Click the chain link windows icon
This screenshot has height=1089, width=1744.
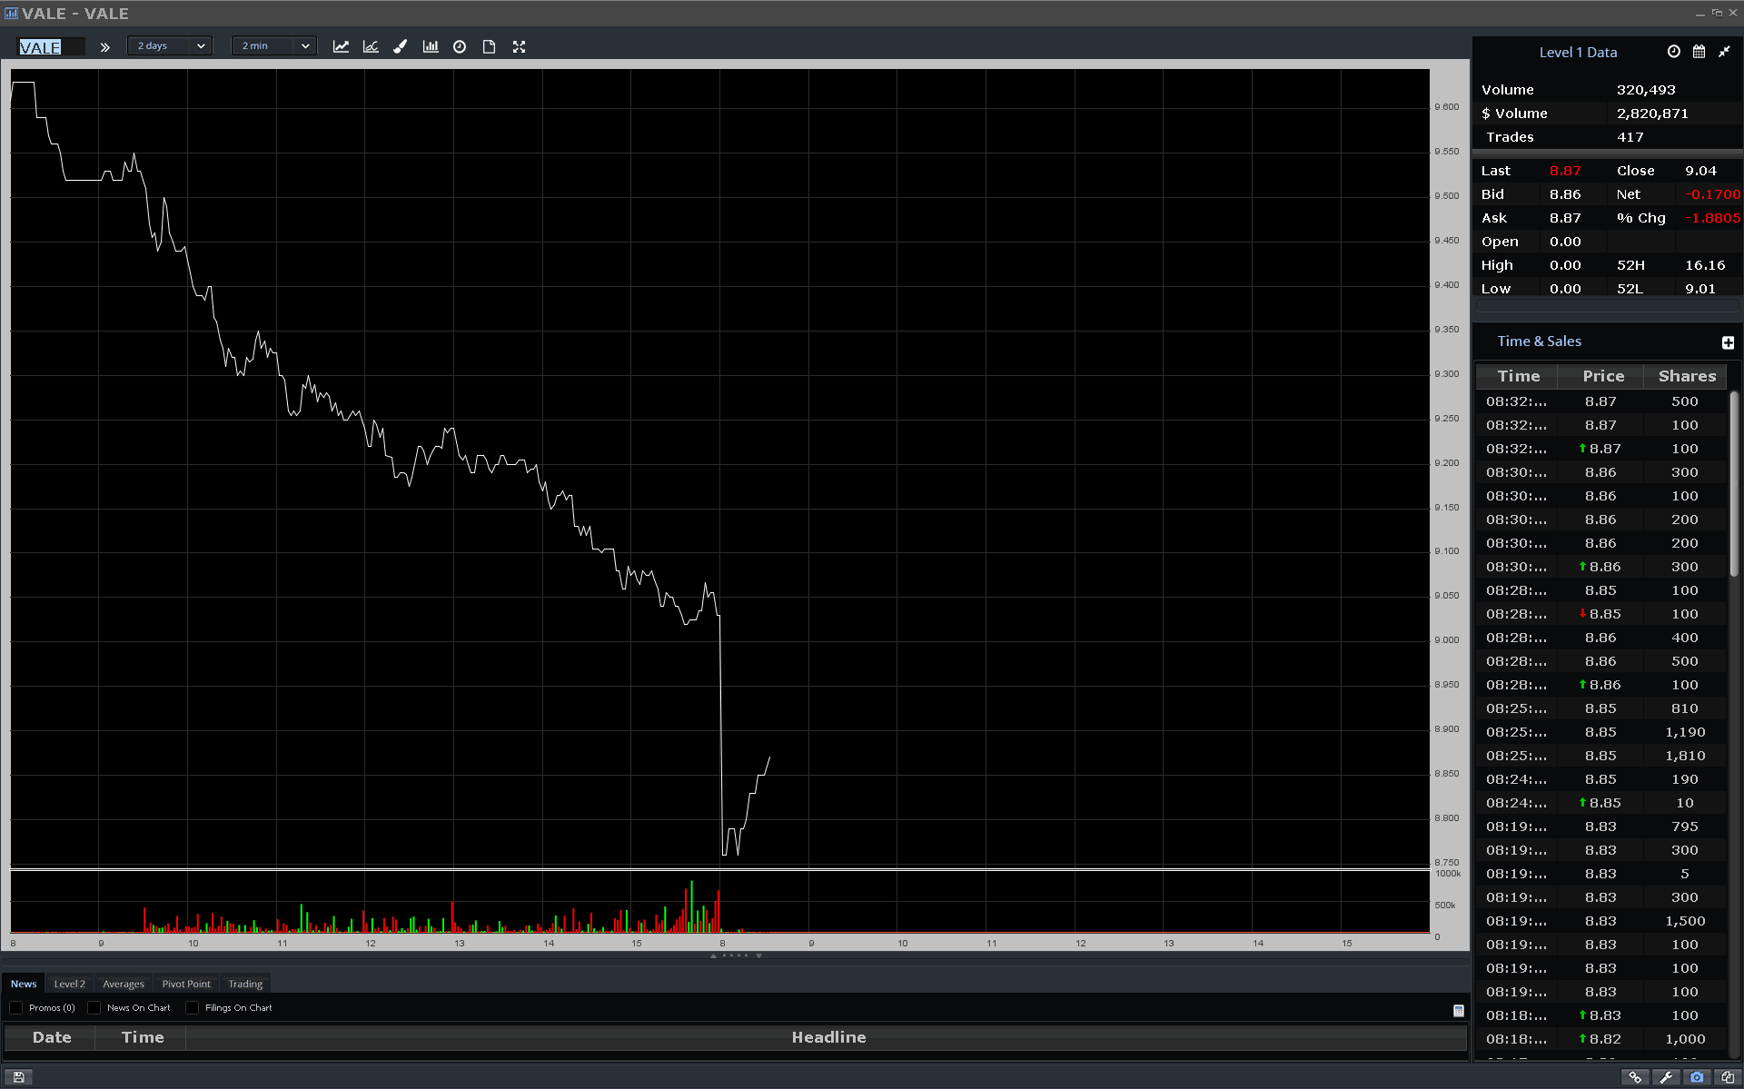pyautogui.click(x=1635, y=1077)
